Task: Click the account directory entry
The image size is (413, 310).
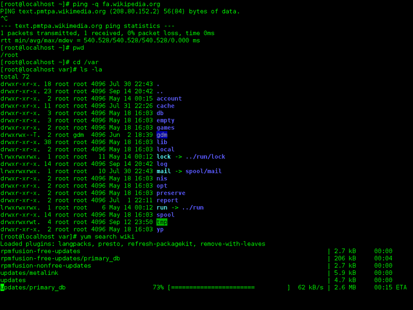Action: (x=169, y=99)
